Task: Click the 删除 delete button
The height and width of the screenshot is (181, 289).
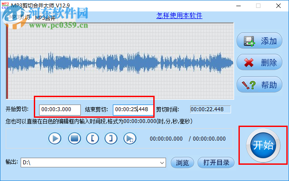Action: coord(259,62)
